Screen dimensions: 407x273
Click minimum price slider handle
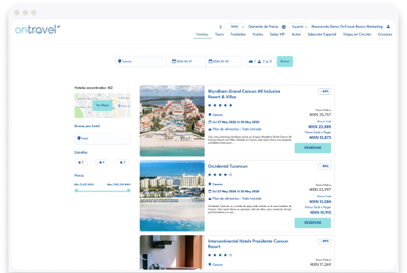pos(76,191)
